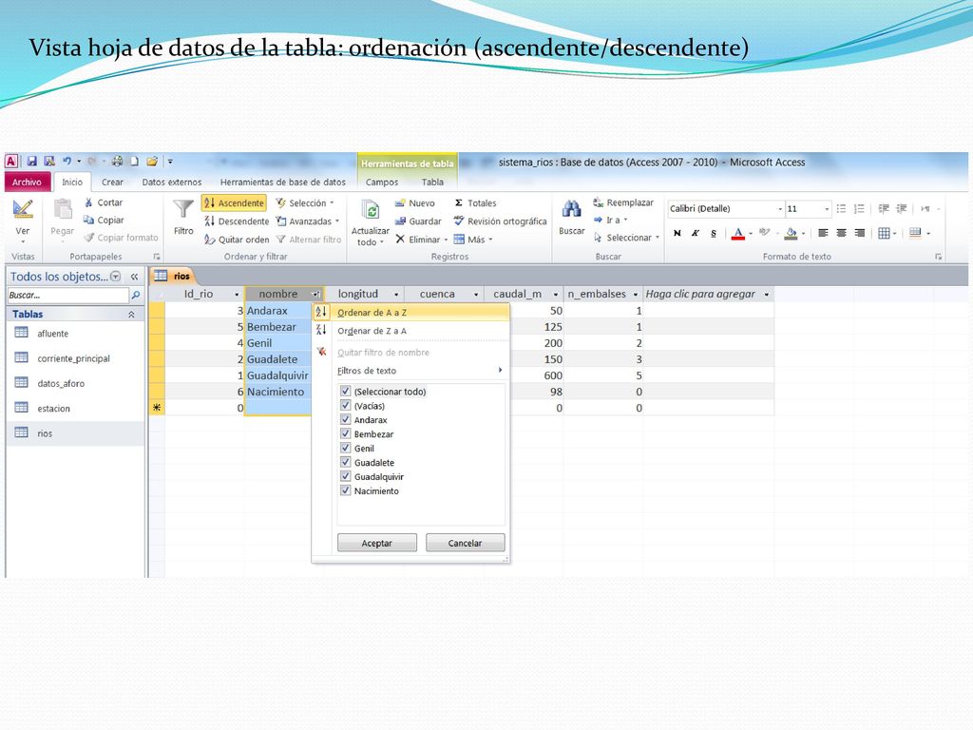Image resolution: width=973 pixels, height=730 pixels.
Task: Pick font color red A button
Action: (737, 234)
